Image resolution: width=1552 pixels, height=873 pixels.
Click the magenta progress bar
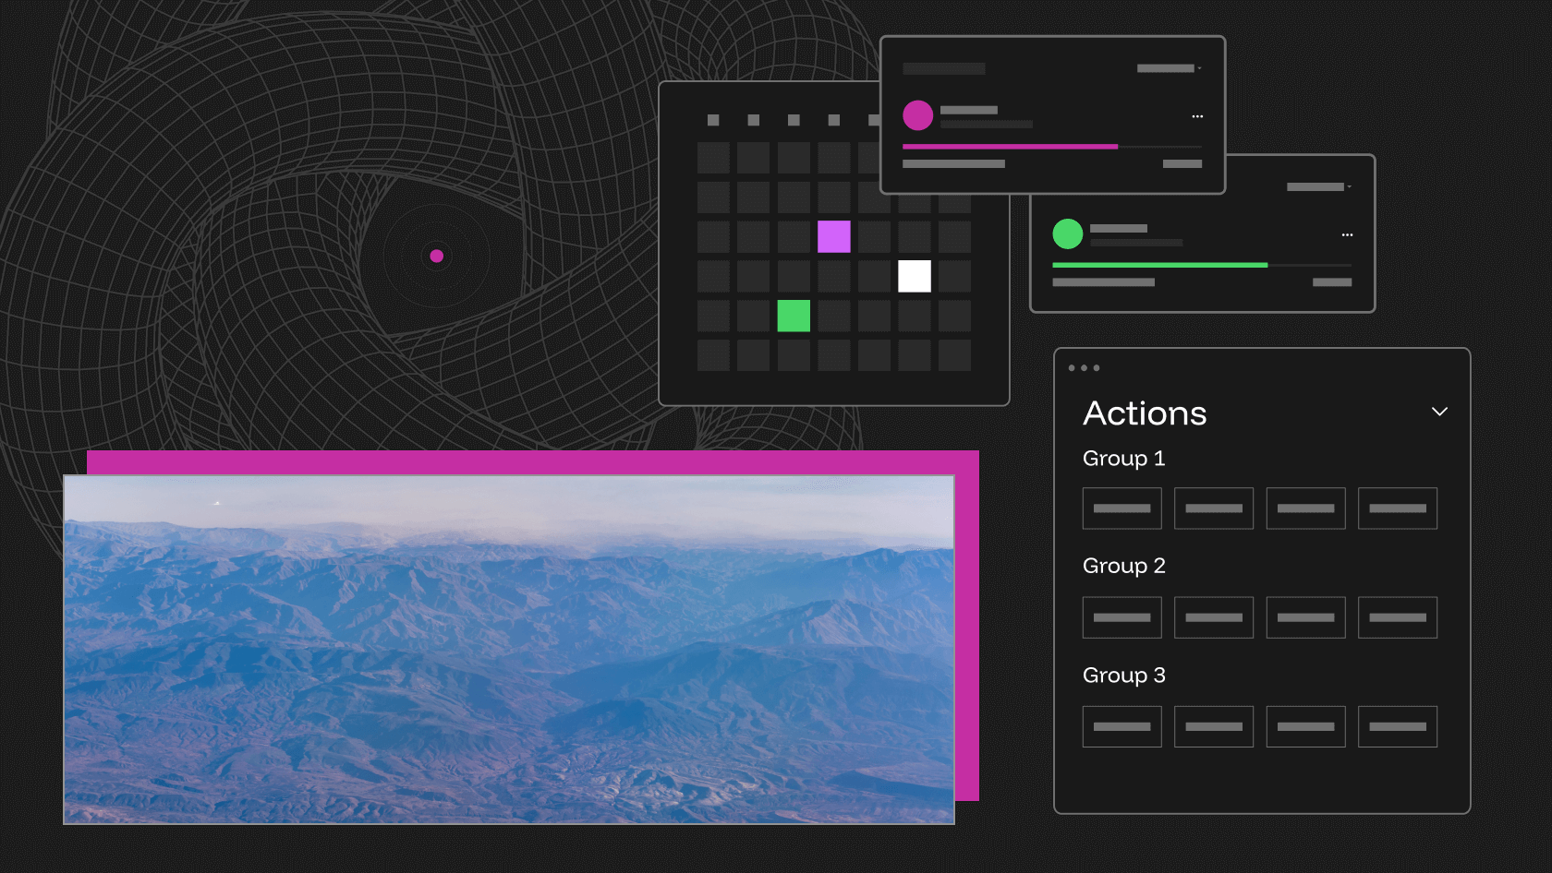click(x=1052, y=147)
